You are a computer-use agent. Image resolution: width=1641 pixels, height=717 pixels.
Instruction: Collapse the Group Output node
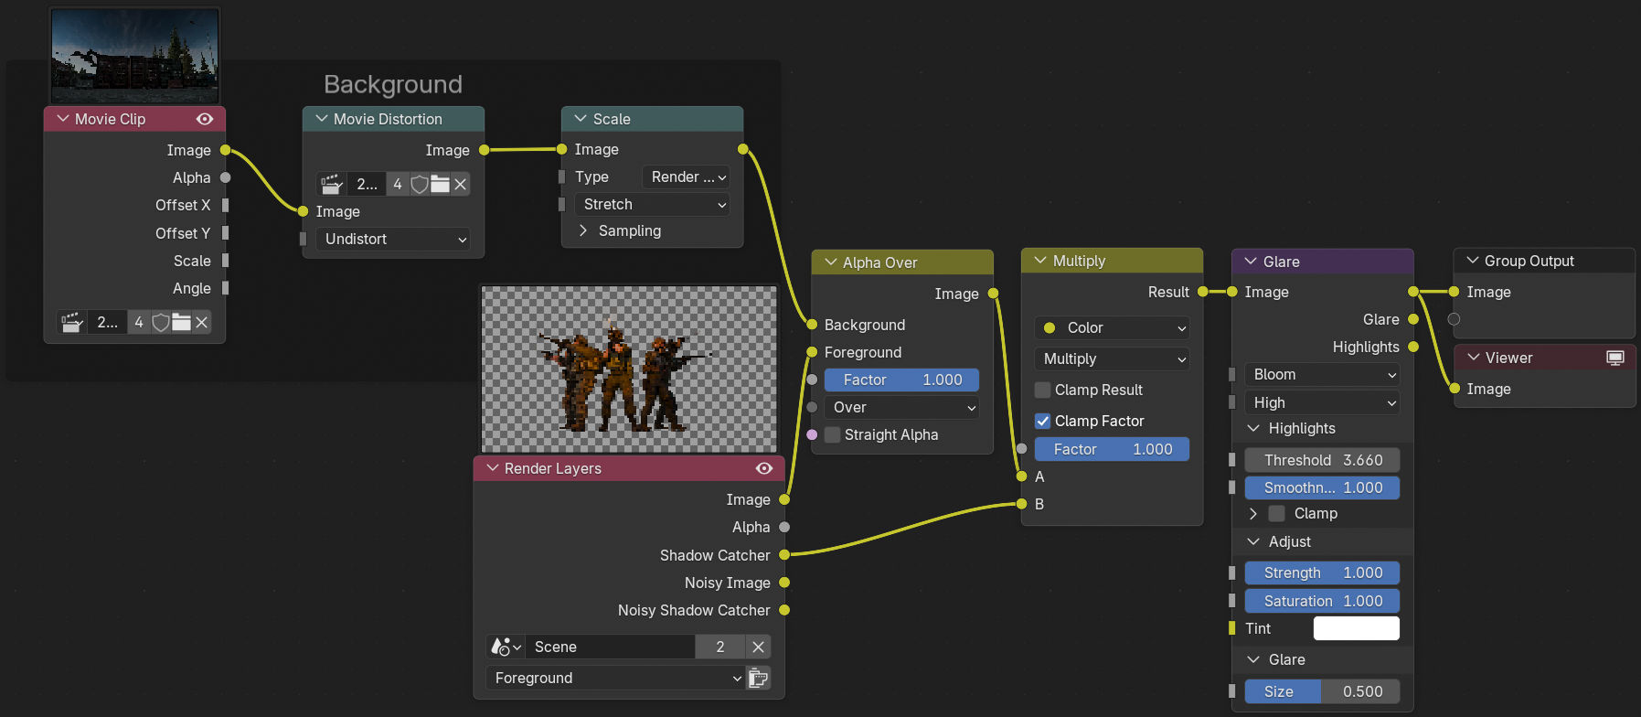(x=1473, y=261)
